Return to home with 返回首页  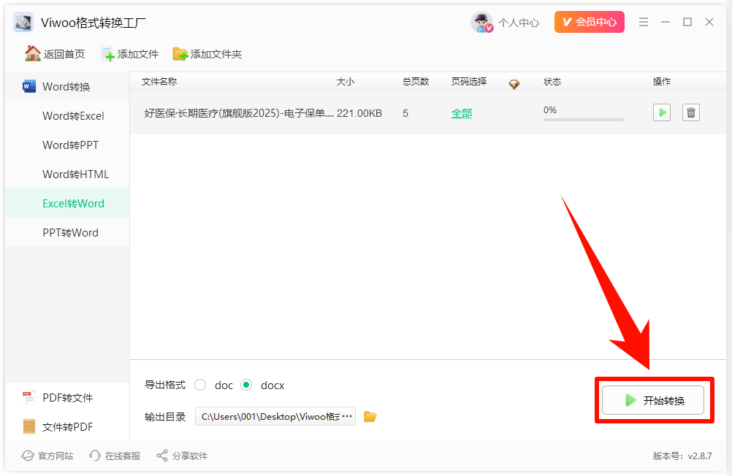point(55,54)
